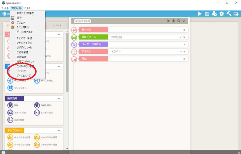Click the magnifier search icon in scene bar
Viewport: 241px width, 154px height.
click(x=179, y=21)
